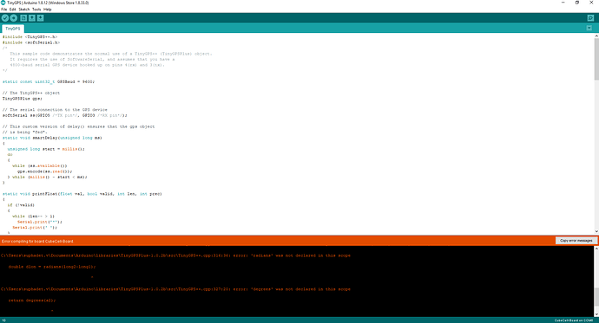Image resolution: width=599 pixels, height=323 pixels.
Task: Click the double dlon = radians console line
Action: click(x=52, y=267)
